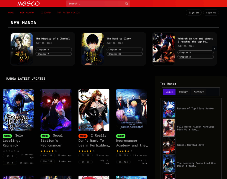Open Chapter 7 of The Dignity of a Chaebol
This screenshot has height=179, width=227.
tap(54, 54)
